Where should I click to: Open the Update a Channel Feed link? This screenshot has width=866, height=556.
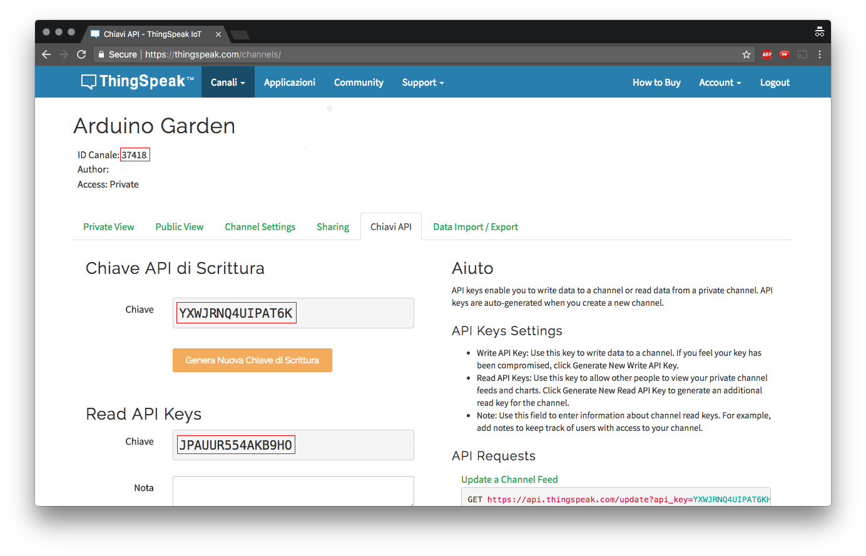[x=509, y=479]
